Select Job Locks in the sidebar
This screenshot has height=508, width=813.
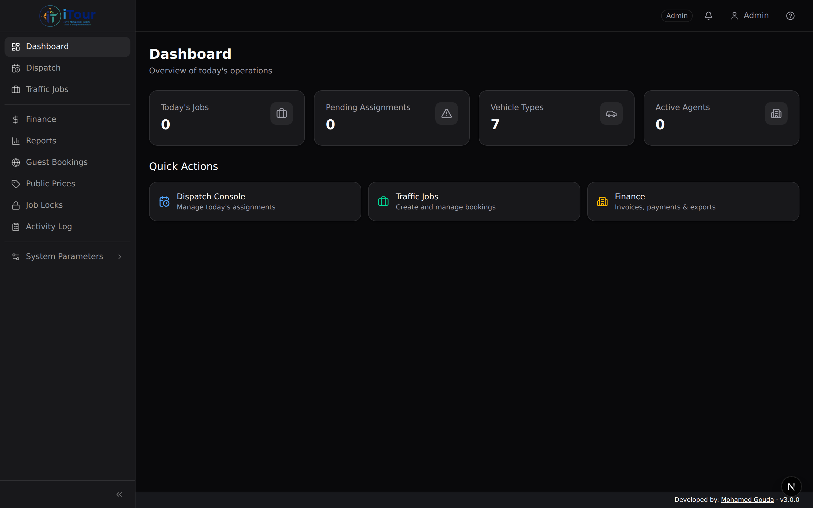44,205
